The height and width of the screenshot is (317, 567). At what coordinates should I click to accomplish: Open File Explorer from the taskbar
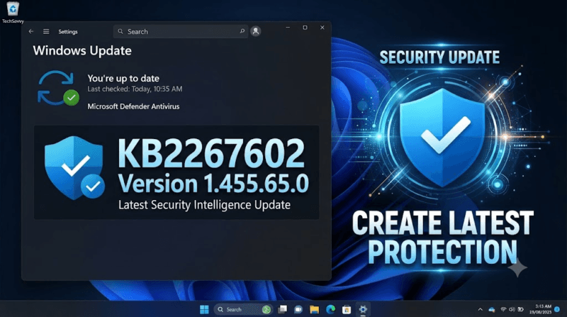pos(314,309)
